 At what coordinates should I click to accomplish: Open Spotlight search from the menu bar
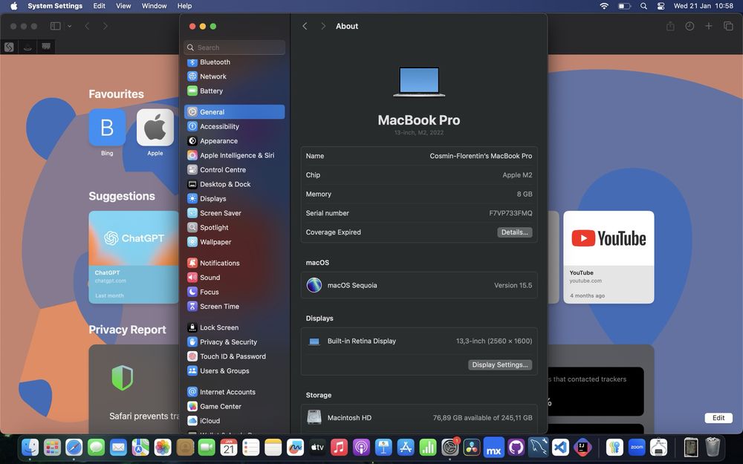[643, 6]
